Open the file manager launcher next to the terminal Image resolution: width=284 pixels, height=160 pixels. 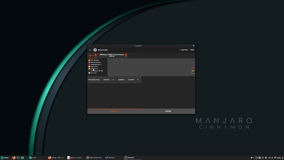(22, 158)
